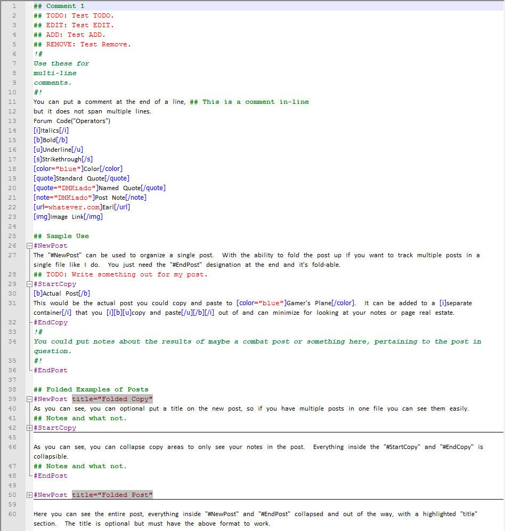Click line number 25 in the gutter
The height and width of the screenshot is (531, 505).
[x=13, y=236]
